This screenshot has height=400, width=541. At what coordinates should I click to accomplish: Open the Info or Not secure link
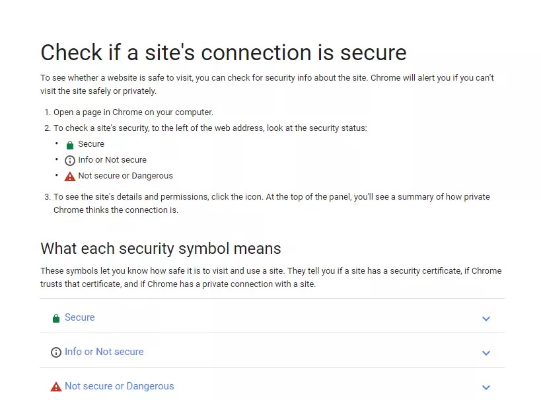click(x=104, y=351)
